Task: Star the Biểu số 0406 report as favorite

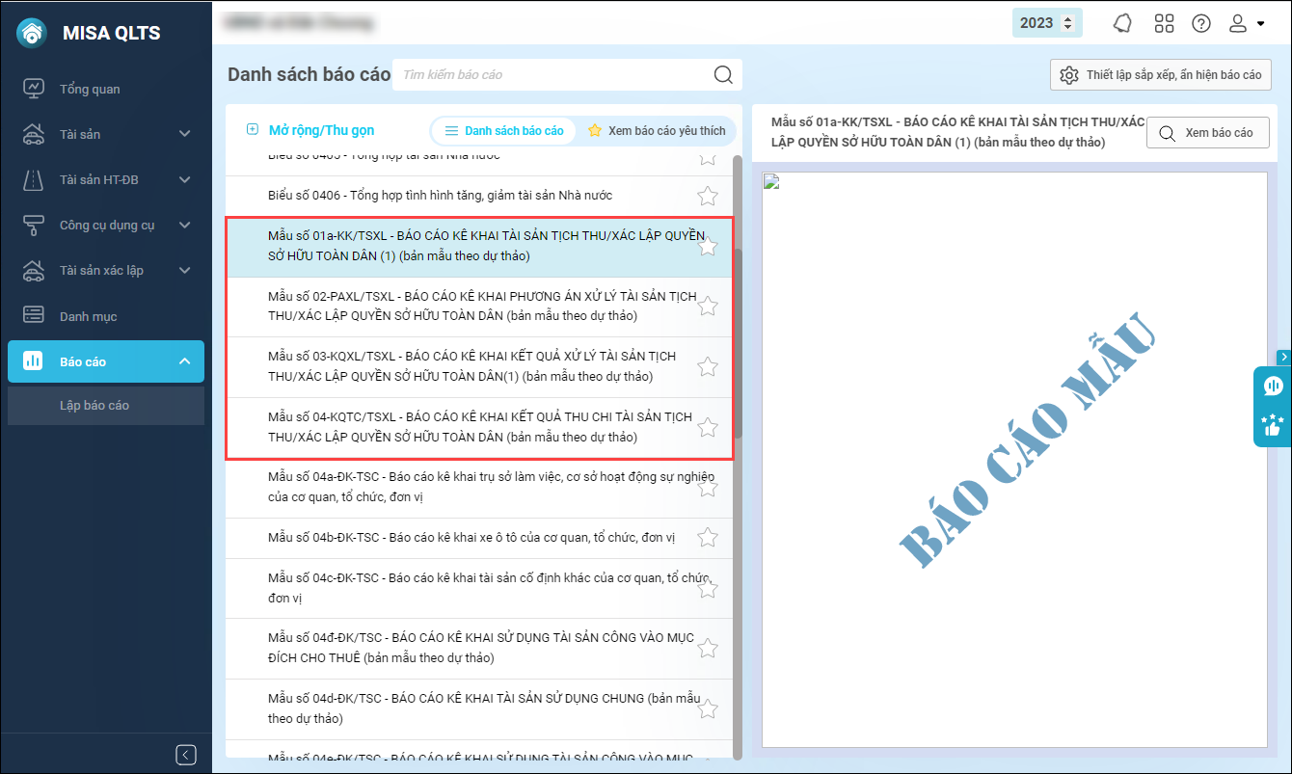Action: (708, 197)
